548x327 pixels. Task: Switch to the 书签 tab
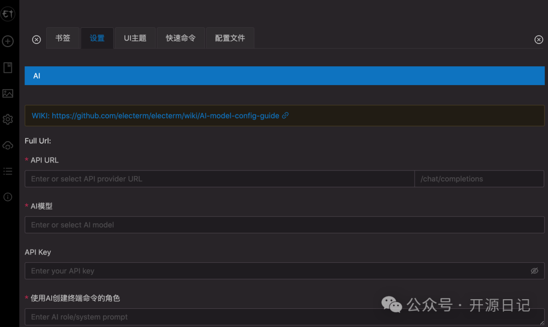(63, 38)
